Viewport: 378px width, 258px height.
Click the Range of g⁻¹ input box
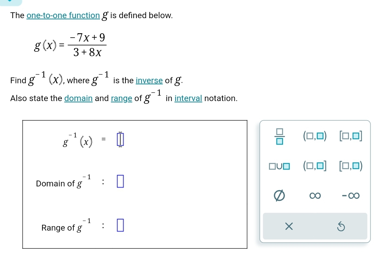(x=120, y=225)
